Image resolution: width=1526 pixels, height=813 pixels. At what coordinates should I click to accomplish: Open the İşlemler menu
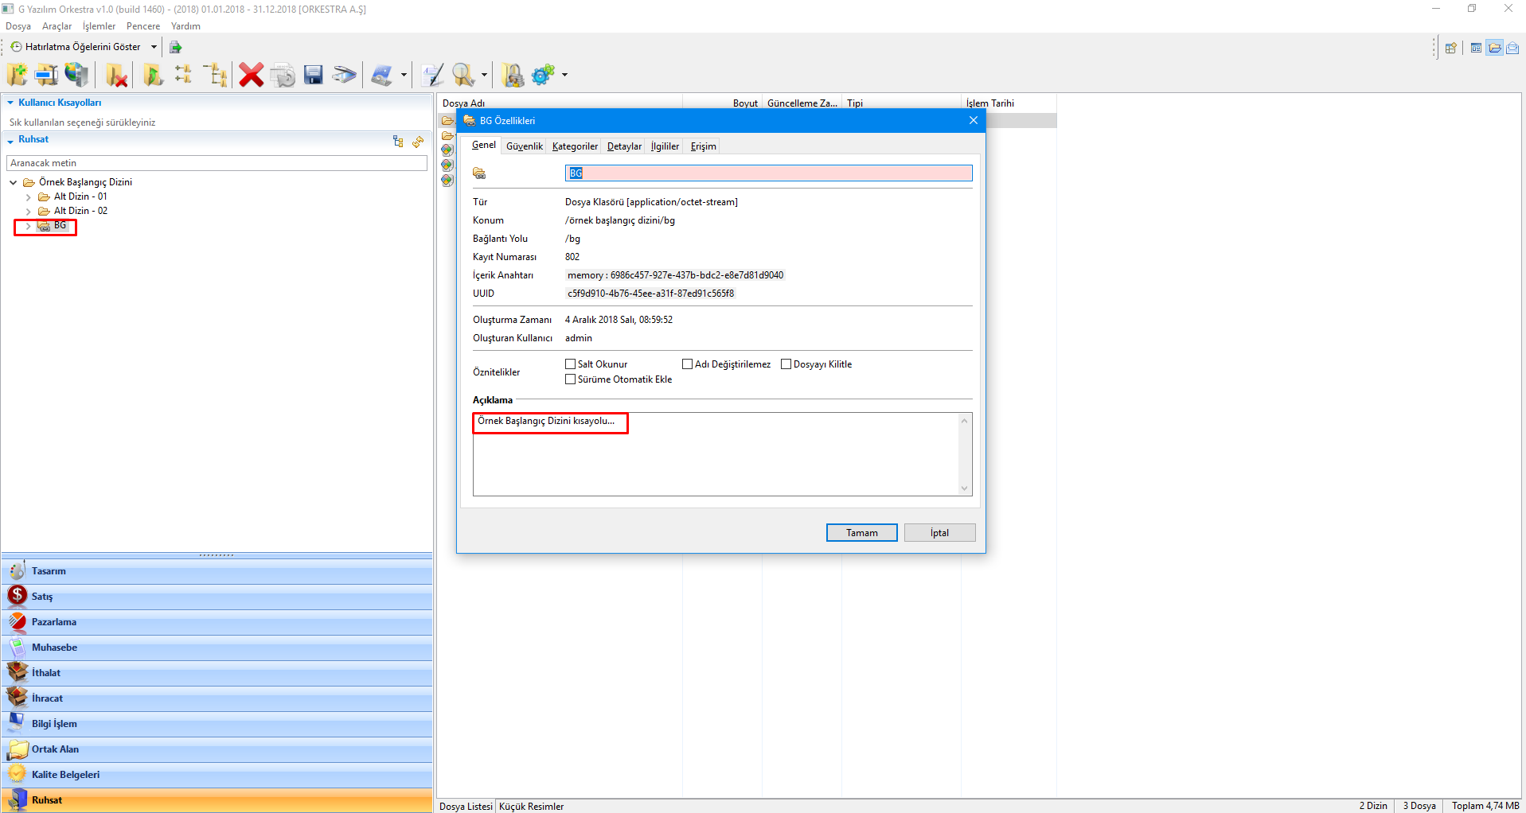[99, 26]
